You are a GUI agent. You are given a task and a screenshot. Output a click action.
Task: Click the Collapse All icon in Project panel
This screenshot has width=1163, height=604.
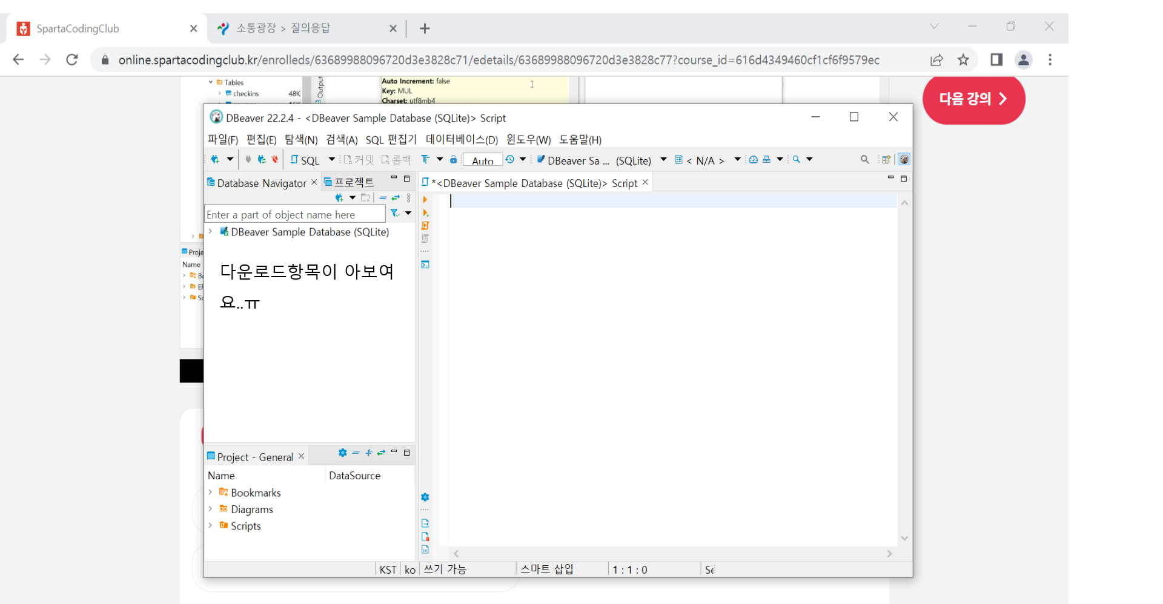point(356,453)
